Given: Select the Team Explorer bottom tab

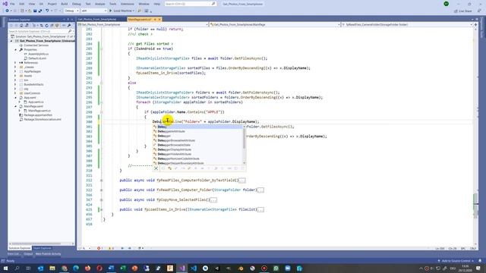Looking at the screenshot, I should (43, 248).
